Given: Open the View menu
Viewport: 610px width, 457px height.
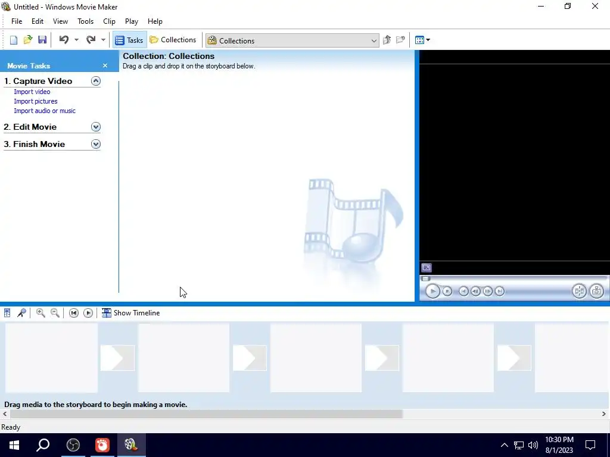Looking at the screenshot, I should coord(60,21).
